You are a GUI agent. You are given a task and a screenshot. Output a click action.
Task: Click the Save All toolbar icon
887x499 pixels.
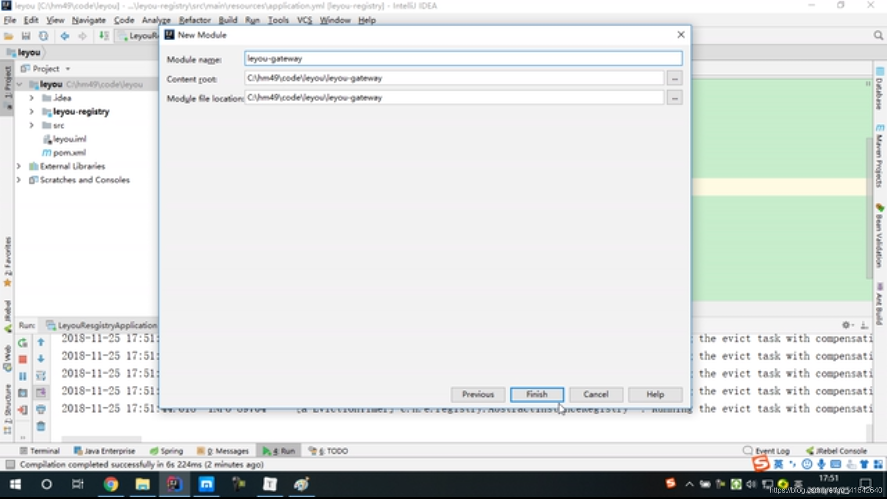(x=26, y=36)
